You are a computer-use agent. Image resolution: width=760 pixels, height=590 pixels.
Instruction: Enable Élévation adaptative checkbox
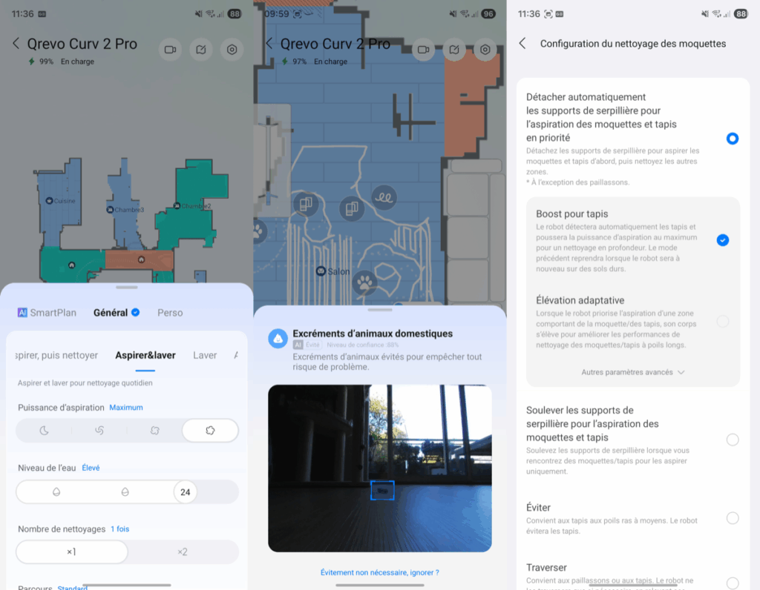point(722,322)
